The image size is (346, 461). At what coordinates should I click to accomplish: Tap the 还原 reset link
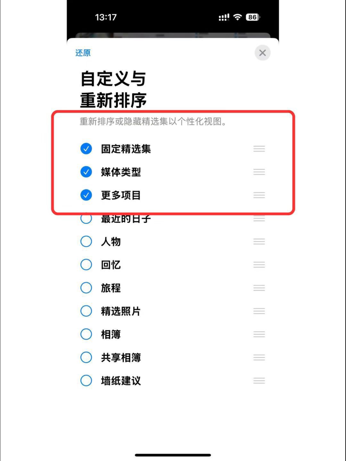[x=83, y=53]
